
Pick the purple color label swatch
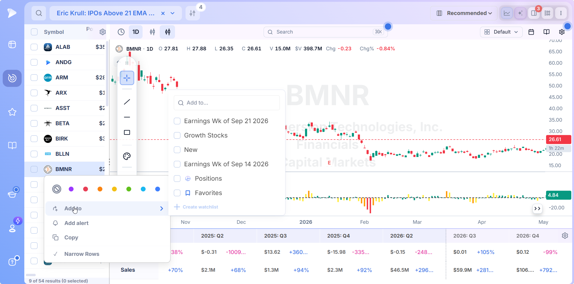coord(71,189)
